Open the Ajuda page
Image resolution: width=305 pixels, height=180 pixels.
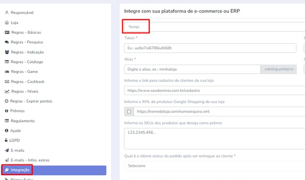(x=15, y=131)
